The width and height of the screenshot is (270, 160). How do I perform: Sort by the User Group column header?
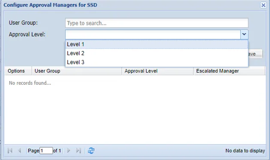(x=77, y=71)
